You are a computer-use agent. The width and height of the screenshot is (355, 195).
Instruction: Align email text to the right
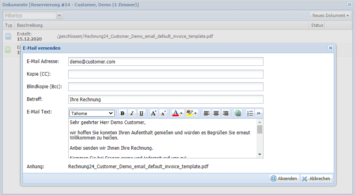click(x=226, y=113)
